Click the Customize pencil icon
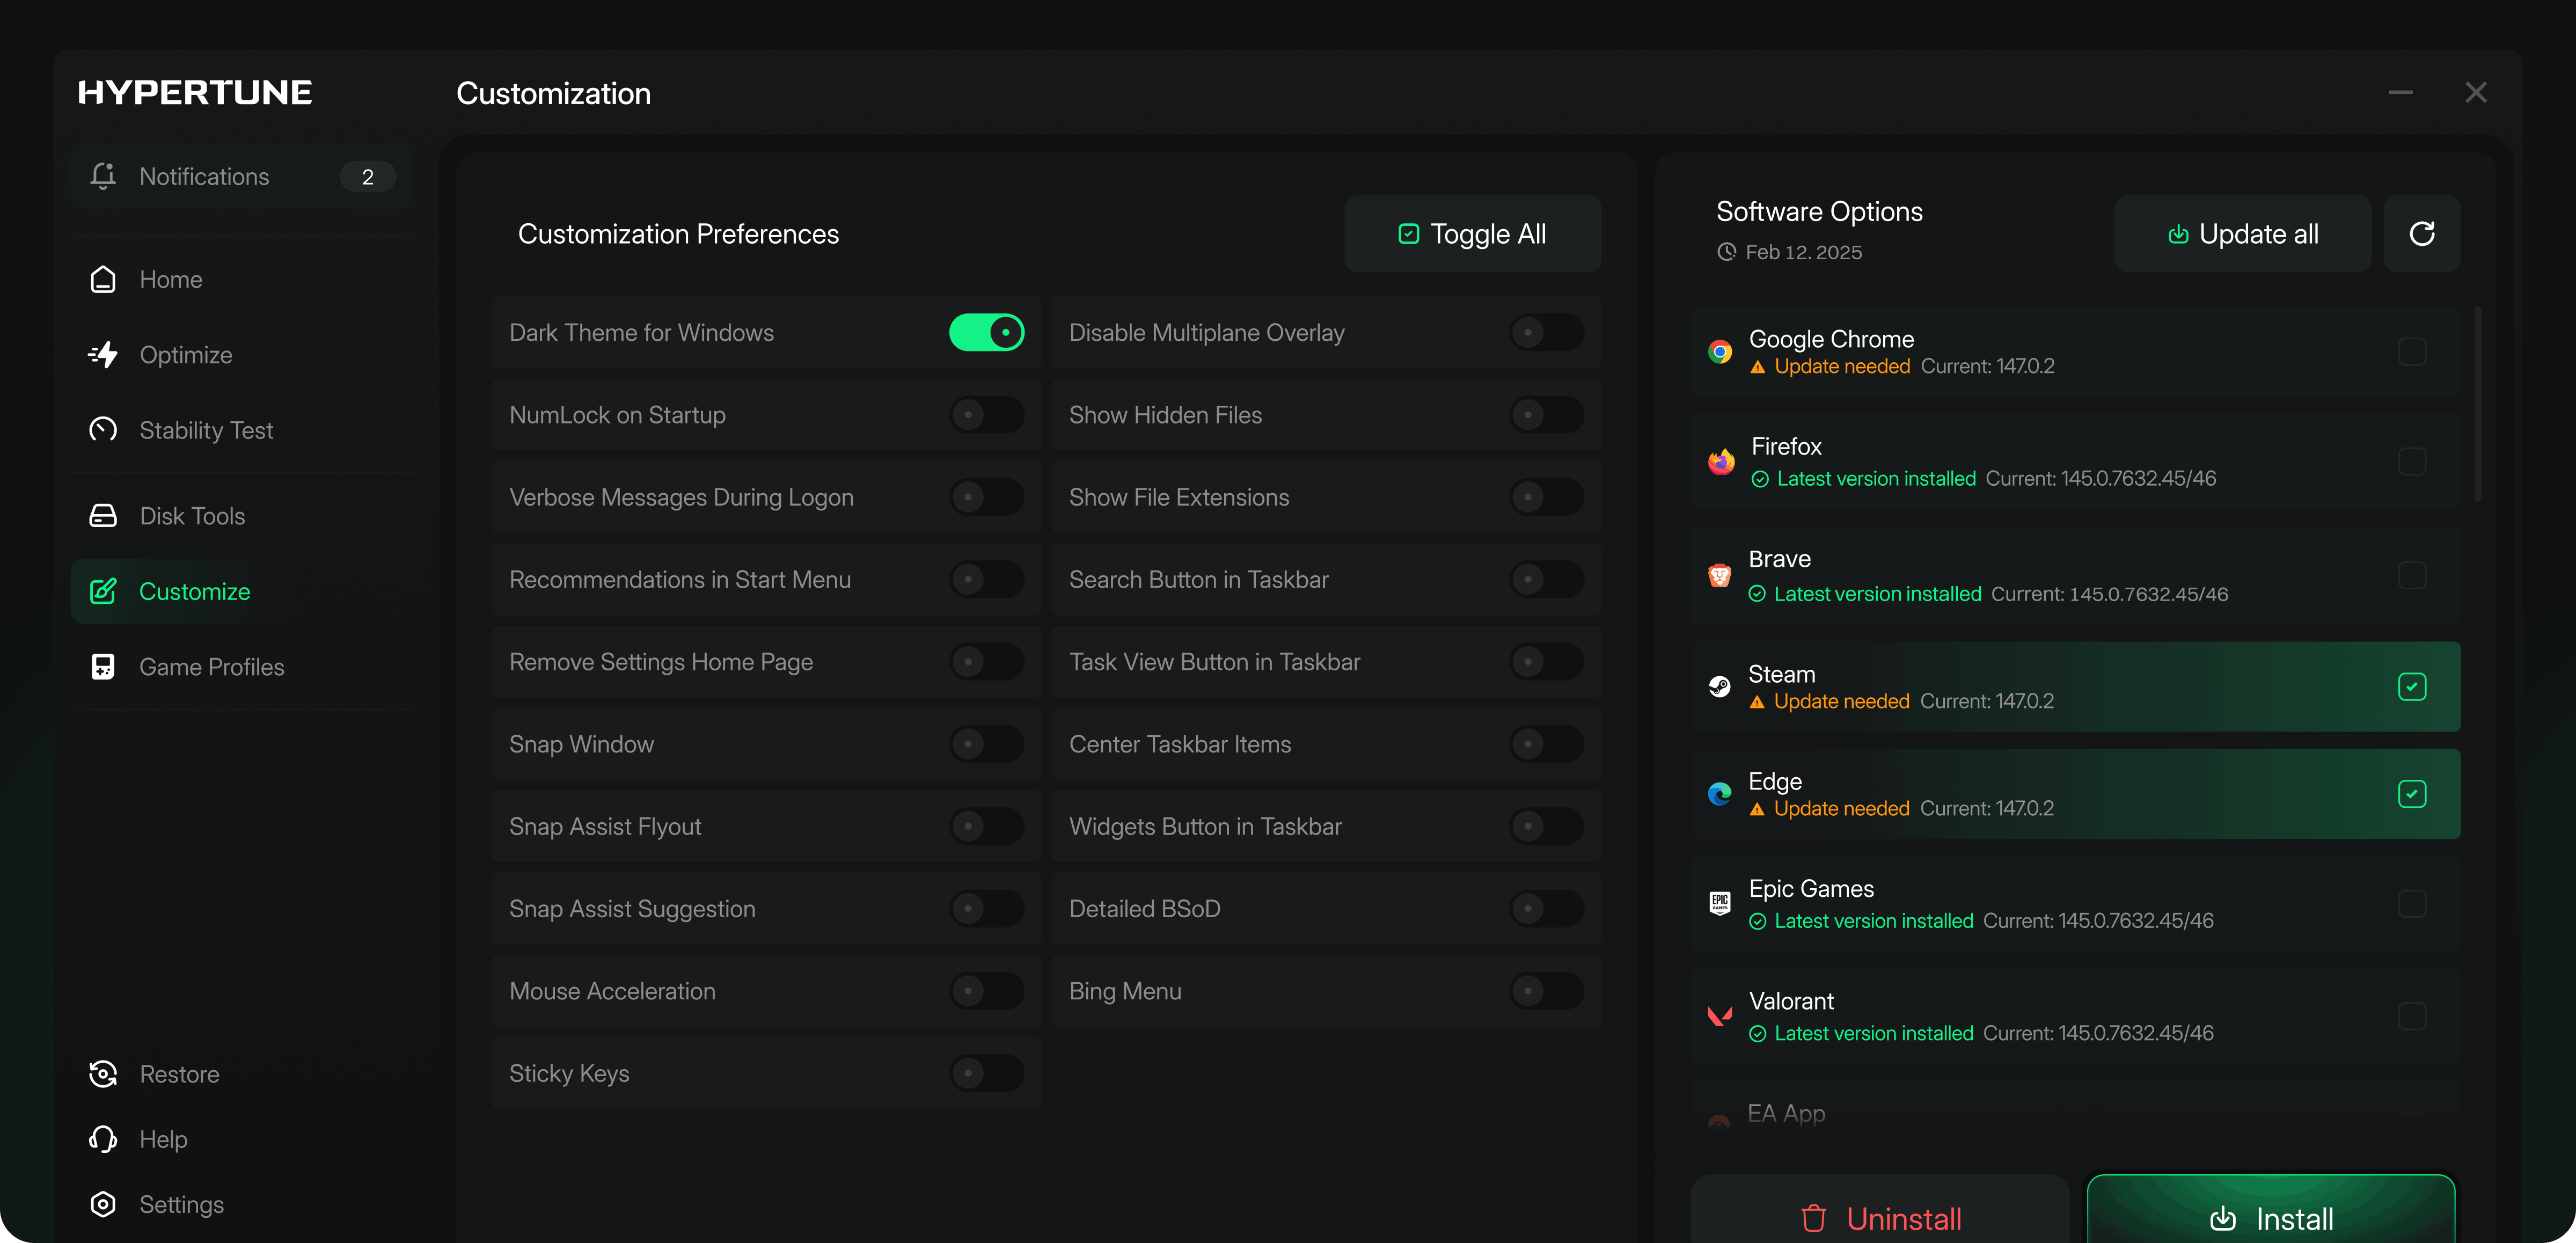Screen dimensions: 2576x1243 coord(103,591)
